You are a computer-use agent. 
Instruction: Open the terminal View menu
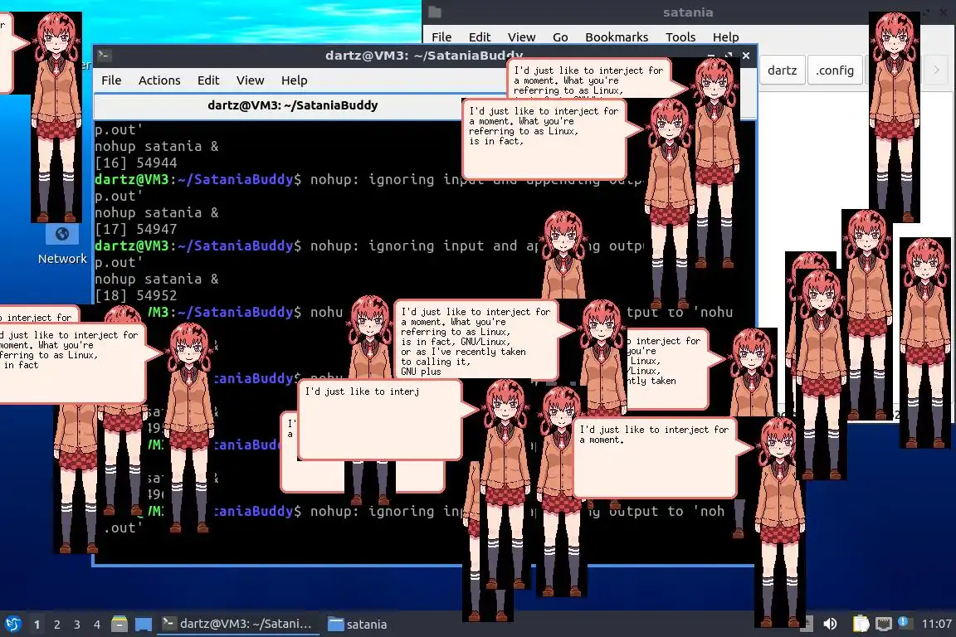point(250,80)
